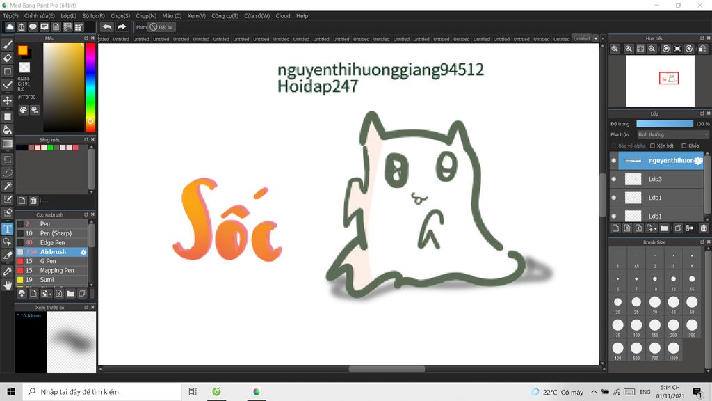The width and height of the screenshot is (712, 401).
Task: Click the navigator canvas thumbnail
Action: (x=660, y=81)
